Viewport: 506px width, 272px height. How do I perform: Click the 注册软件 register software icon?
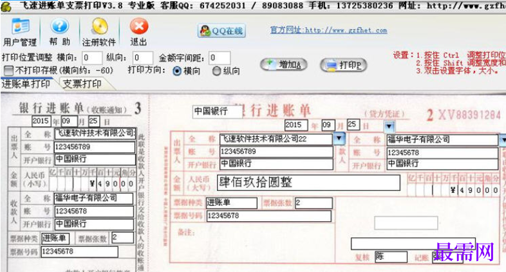99,32
